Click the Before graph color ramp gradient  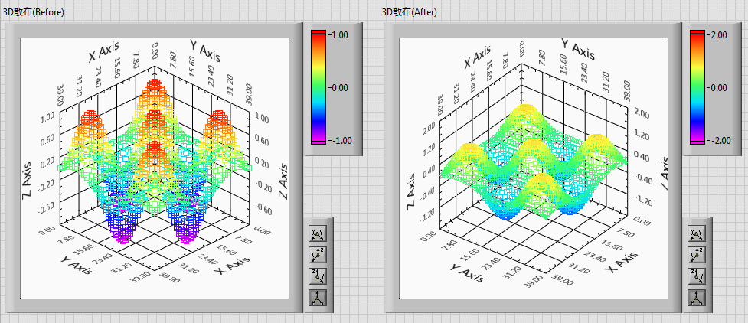[x=318, y=87]
